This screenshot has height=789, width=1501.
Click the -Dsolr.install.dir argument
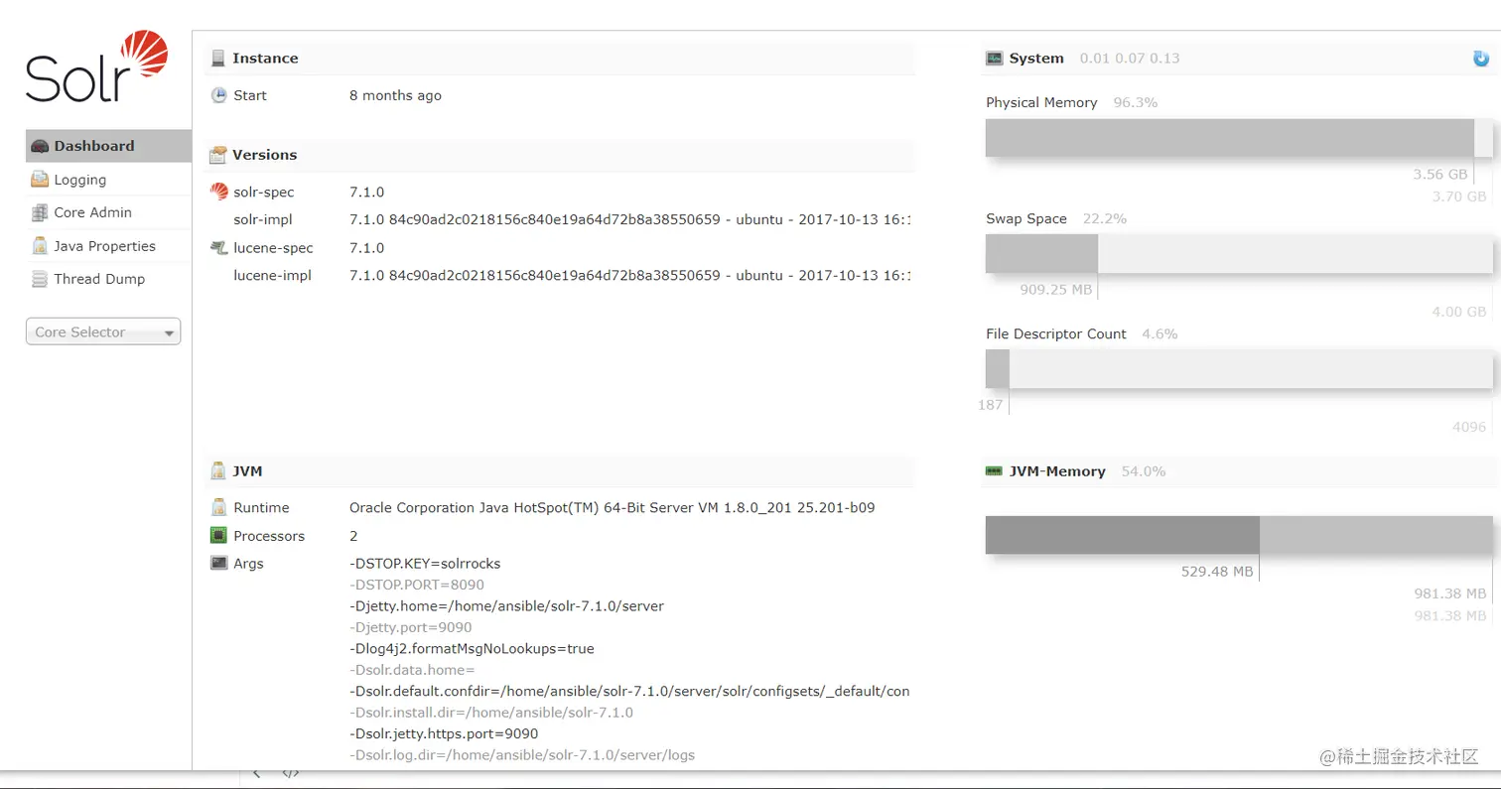coord(491,713)
